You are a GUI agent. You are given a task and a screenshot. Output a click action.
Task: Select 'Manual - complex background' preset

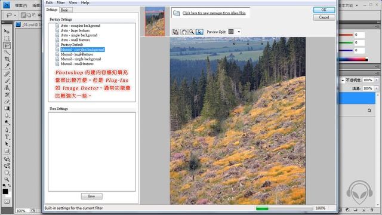pyautogui.click(x=82, y=50)
